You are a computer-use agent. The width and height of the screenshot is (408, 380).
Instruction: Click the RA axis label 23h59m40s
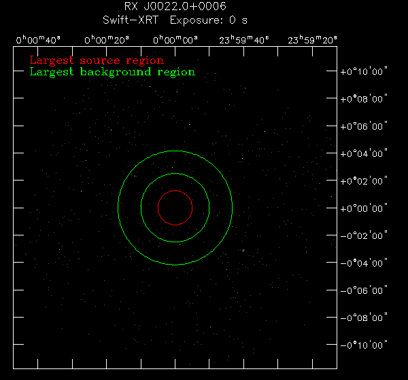pos(244,40)
